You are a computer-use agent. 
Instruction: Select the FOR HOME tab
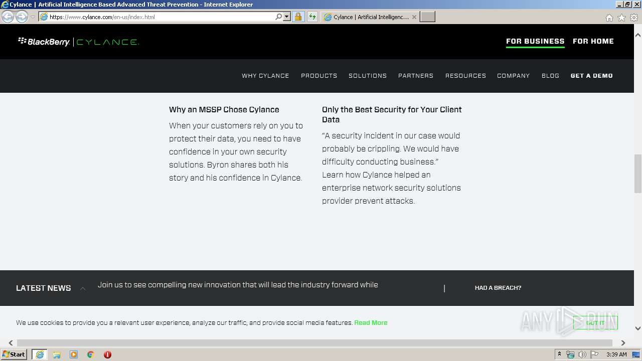click(x=593, y=41)
